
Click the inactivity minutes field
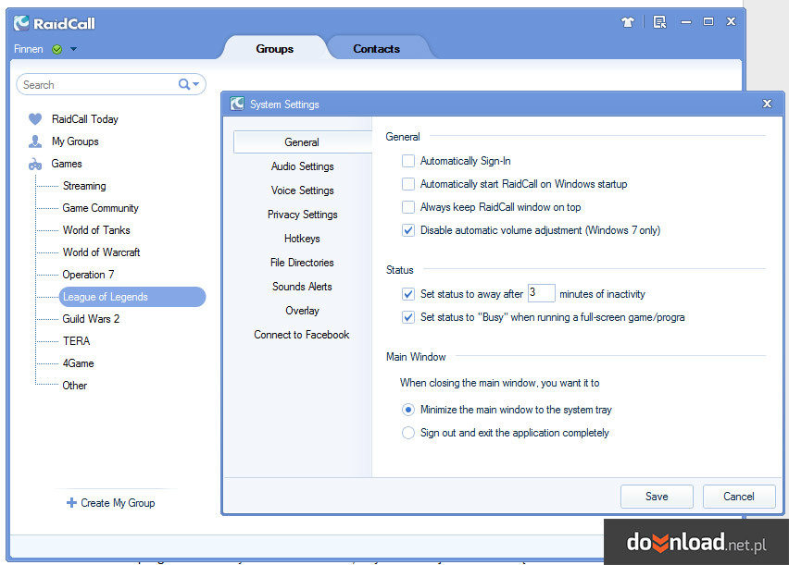[x=542, y=292]
